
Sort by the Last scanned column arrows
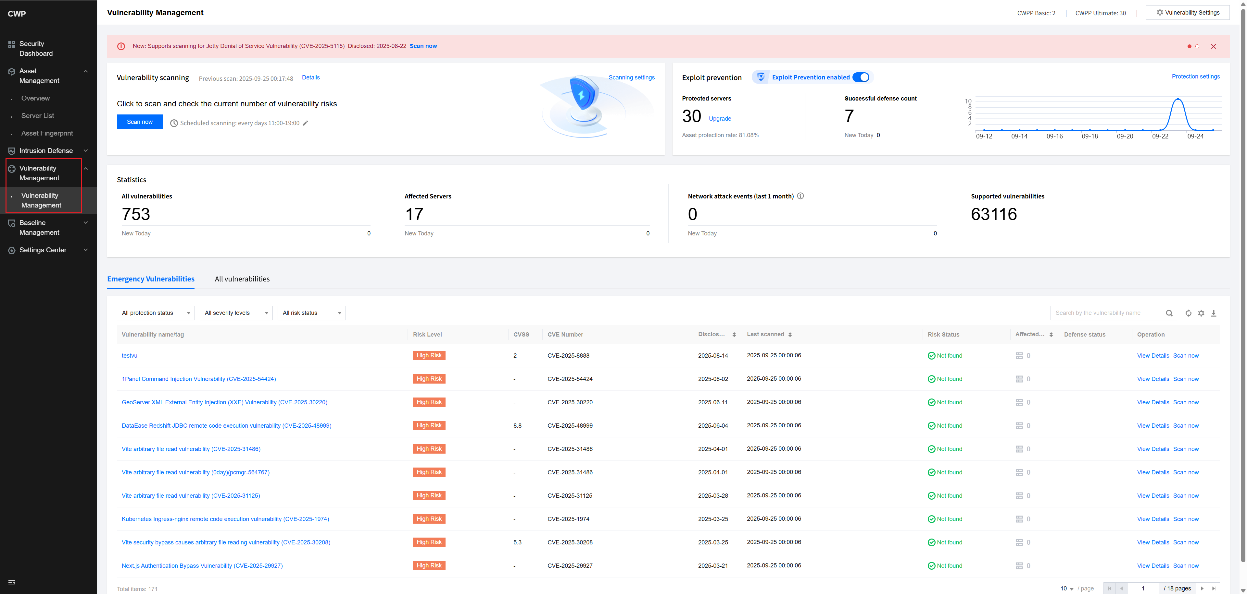click(790, 335)
